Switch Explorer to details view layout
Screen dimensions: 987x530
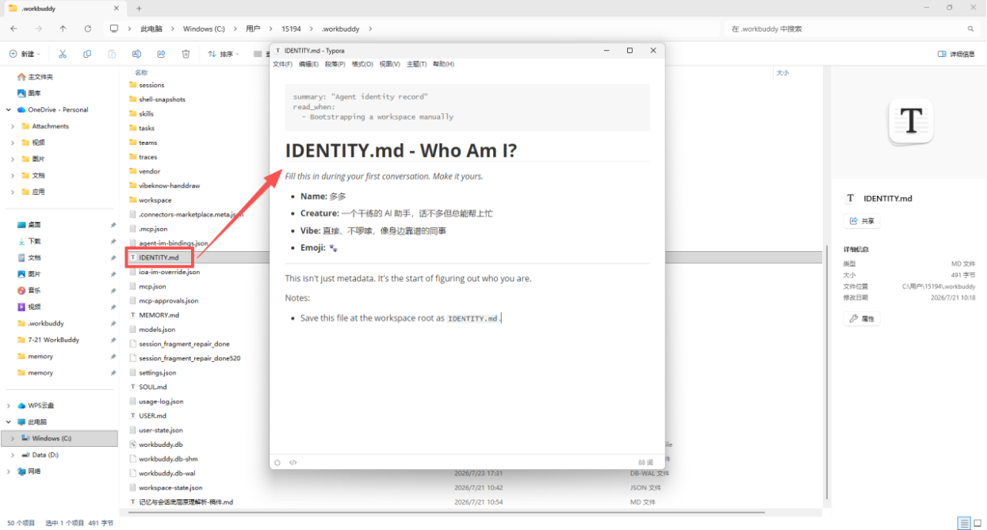(x=963, y=523)
